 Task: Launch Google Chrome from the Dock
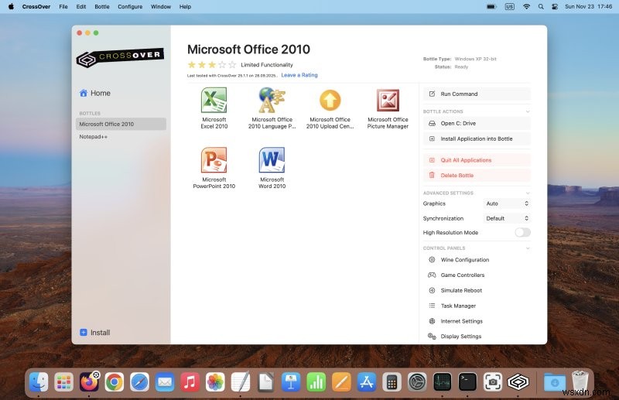coord(115,382)
